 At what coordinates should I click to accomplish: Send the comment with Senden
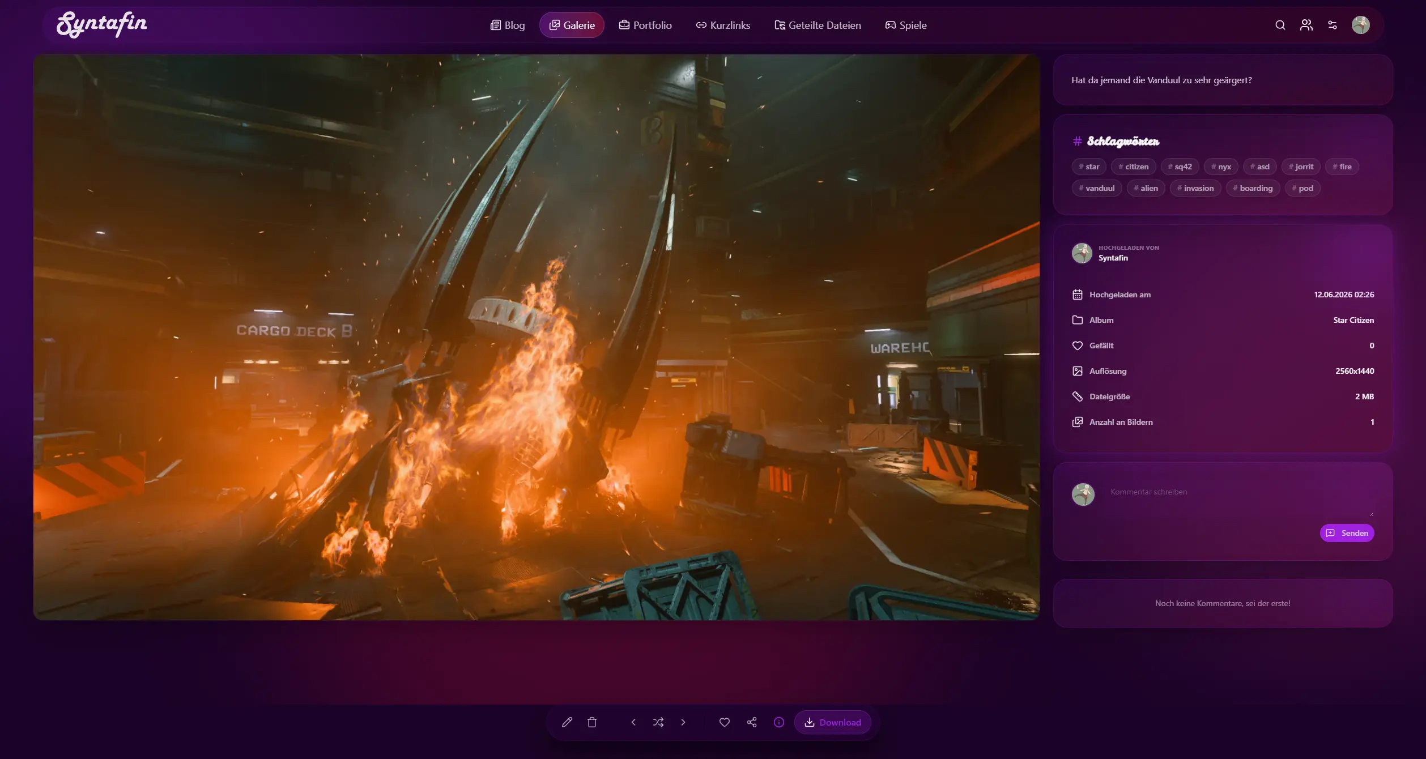pos(1347,533)
